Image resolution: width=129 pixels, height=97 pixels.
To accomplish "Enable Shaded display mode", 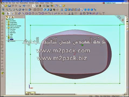I will pos(48,9).
